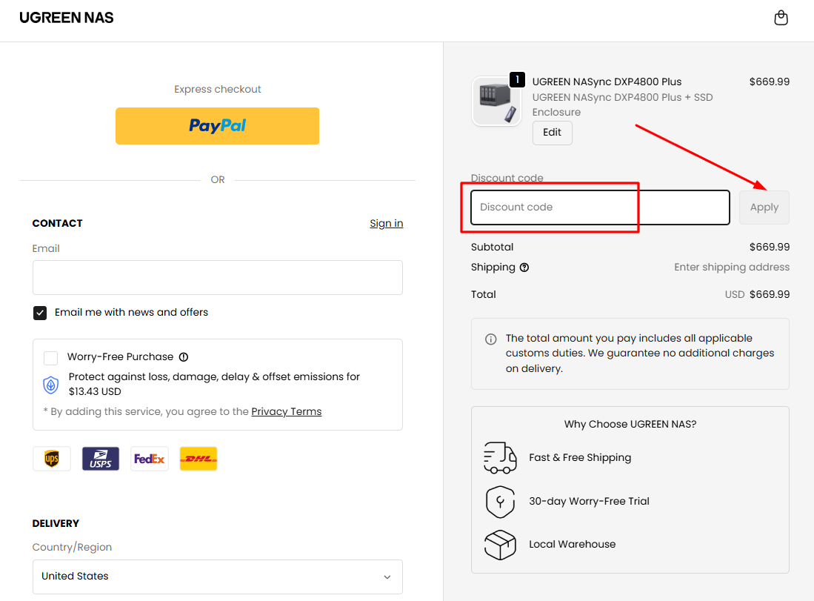The height and width of the screenshot is (601, 814).
Task: Open the Sign in link
Action: [386, 223]
